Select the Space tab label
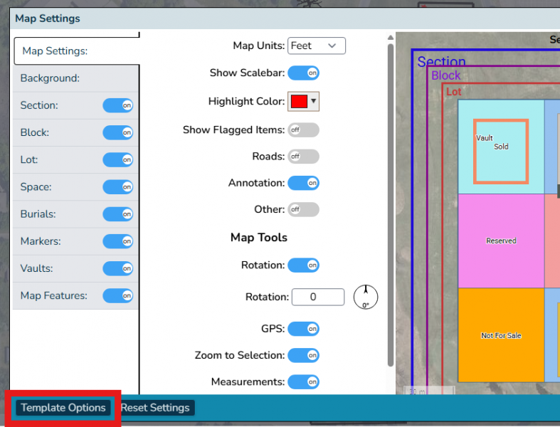The width and height of the screenshot is (560, 427). (36, 187)
